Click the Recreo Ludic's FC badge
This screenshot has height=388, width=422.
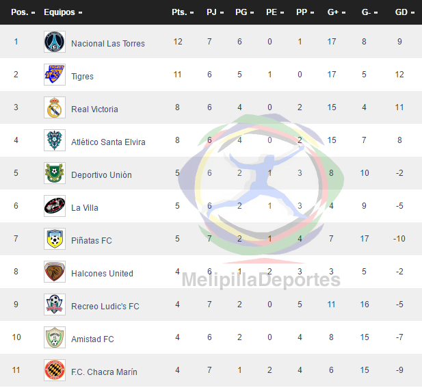click(x=55, y=305)
